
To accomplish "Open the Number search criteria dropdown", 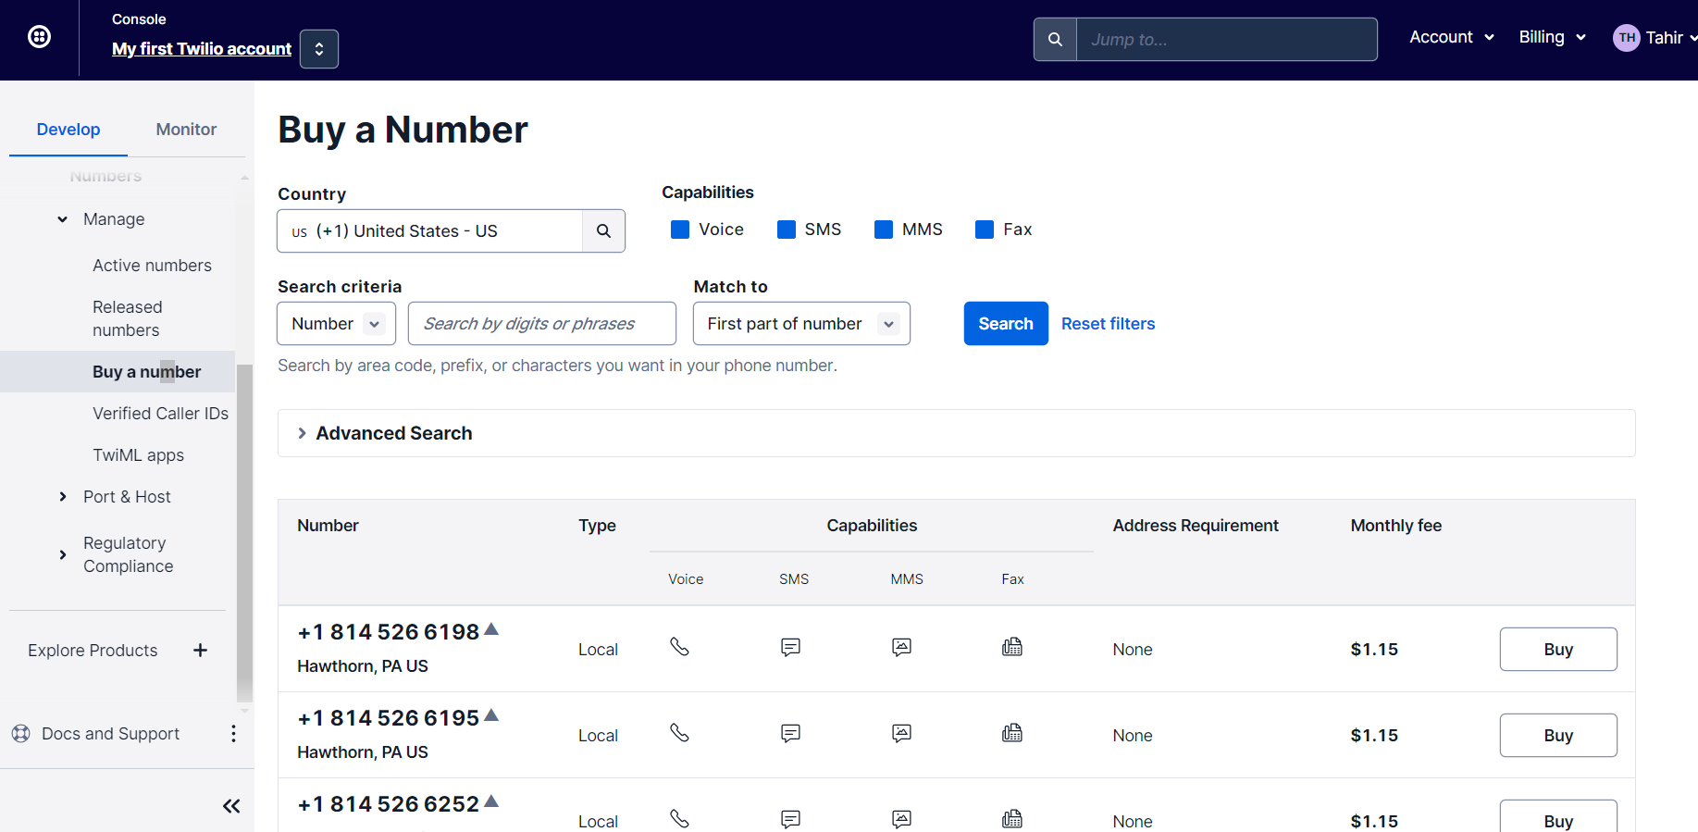I will pyautogui.click(x=337, y=324).
